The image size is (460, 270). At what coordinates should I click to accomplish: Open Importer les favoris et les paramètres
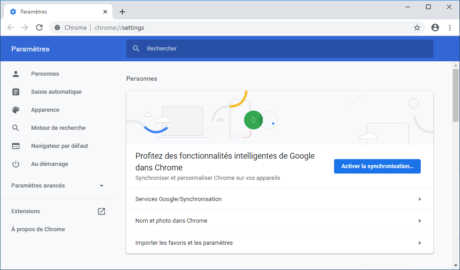pos(279,243)
